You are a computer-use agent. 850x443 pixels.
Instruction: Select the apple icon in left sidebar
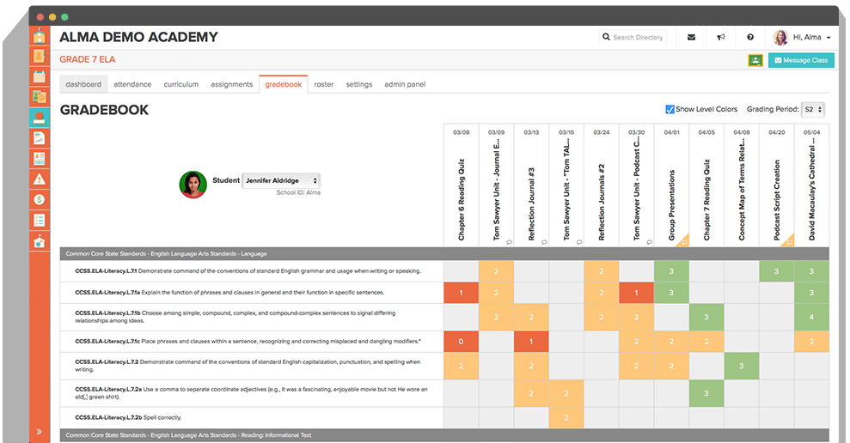(x=40, y=118)
